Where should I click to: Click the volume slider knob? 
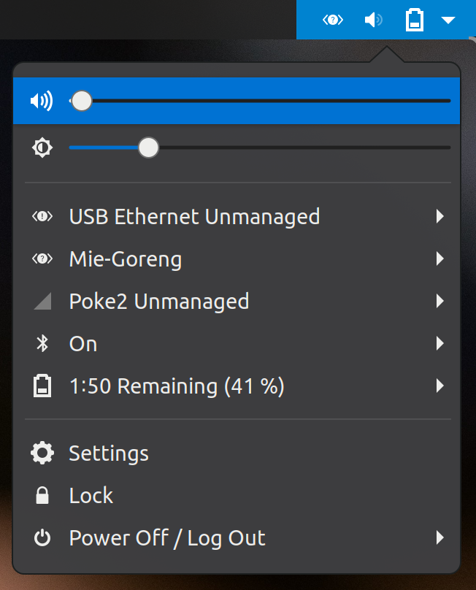coord(81,101)
